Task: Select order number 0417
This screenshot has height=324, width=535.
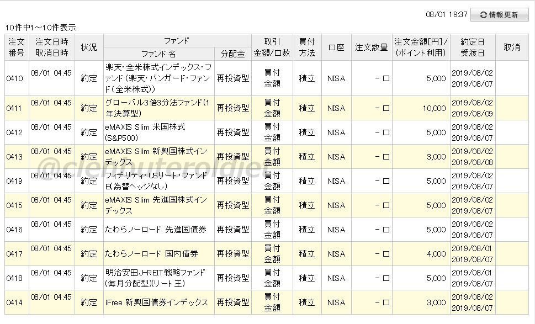Action: point(15,254)
